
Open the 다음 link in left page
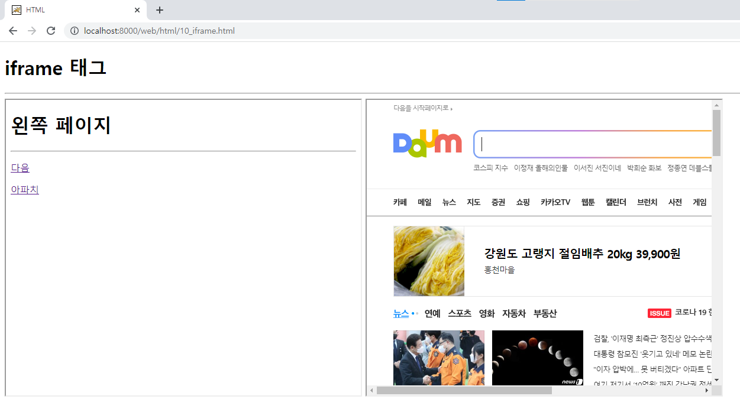[20, 168]
